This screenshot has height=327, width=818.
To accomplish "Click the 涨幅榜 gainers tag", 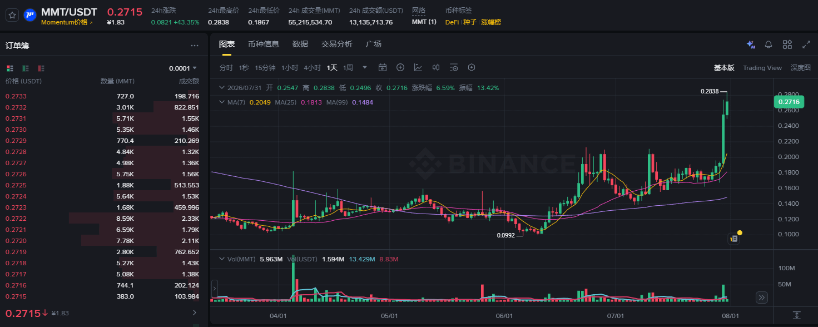I will pos(491,22).
